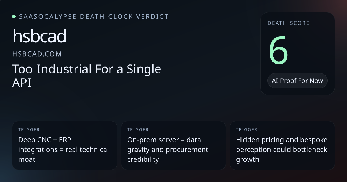Click the word "credibility" in middle card
This screenshot has width=347, height=182.
point(143,159)
